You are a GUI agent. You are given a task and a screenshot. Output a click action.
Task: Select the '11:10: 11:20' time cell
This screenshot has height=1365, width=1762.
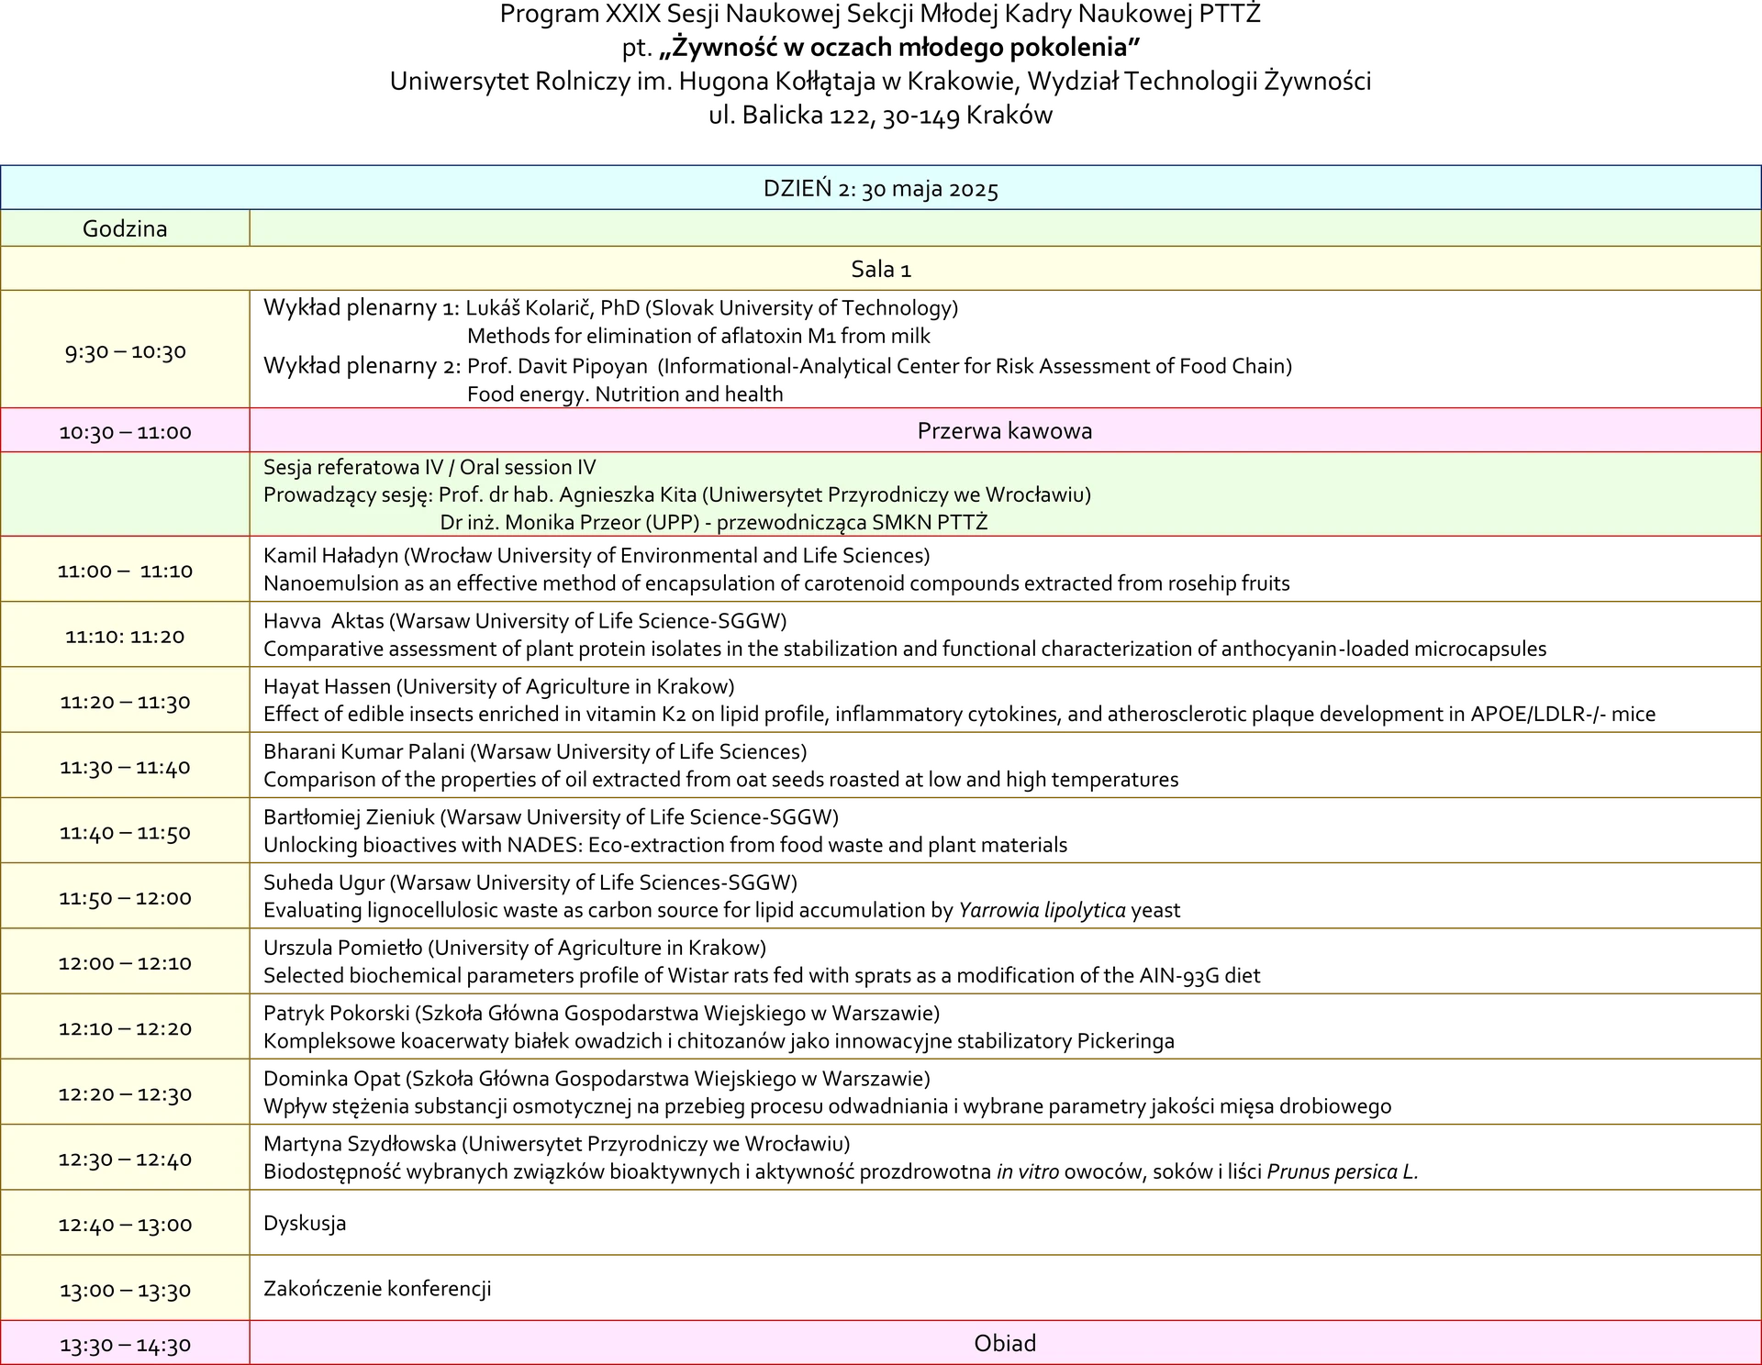pyautogui.click(x=125, y=636)
